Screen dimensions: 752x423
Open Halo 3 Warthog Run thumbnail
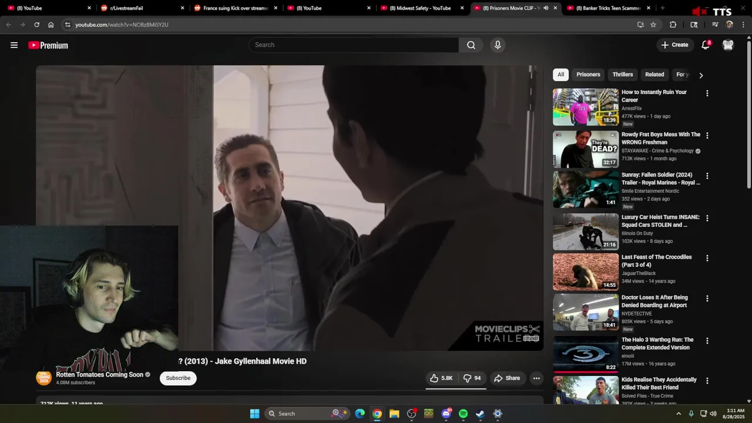[586, 354]
